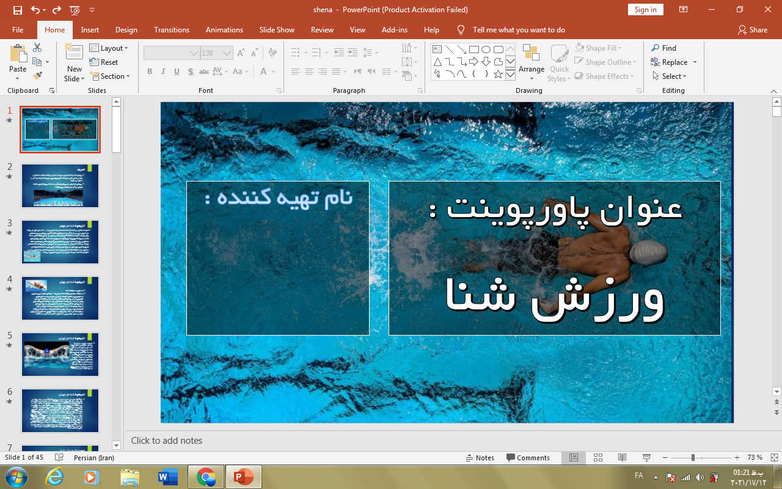The image size is (782, 489).
Task: Click the Find magnifier icon
Action: coord(656,48)
